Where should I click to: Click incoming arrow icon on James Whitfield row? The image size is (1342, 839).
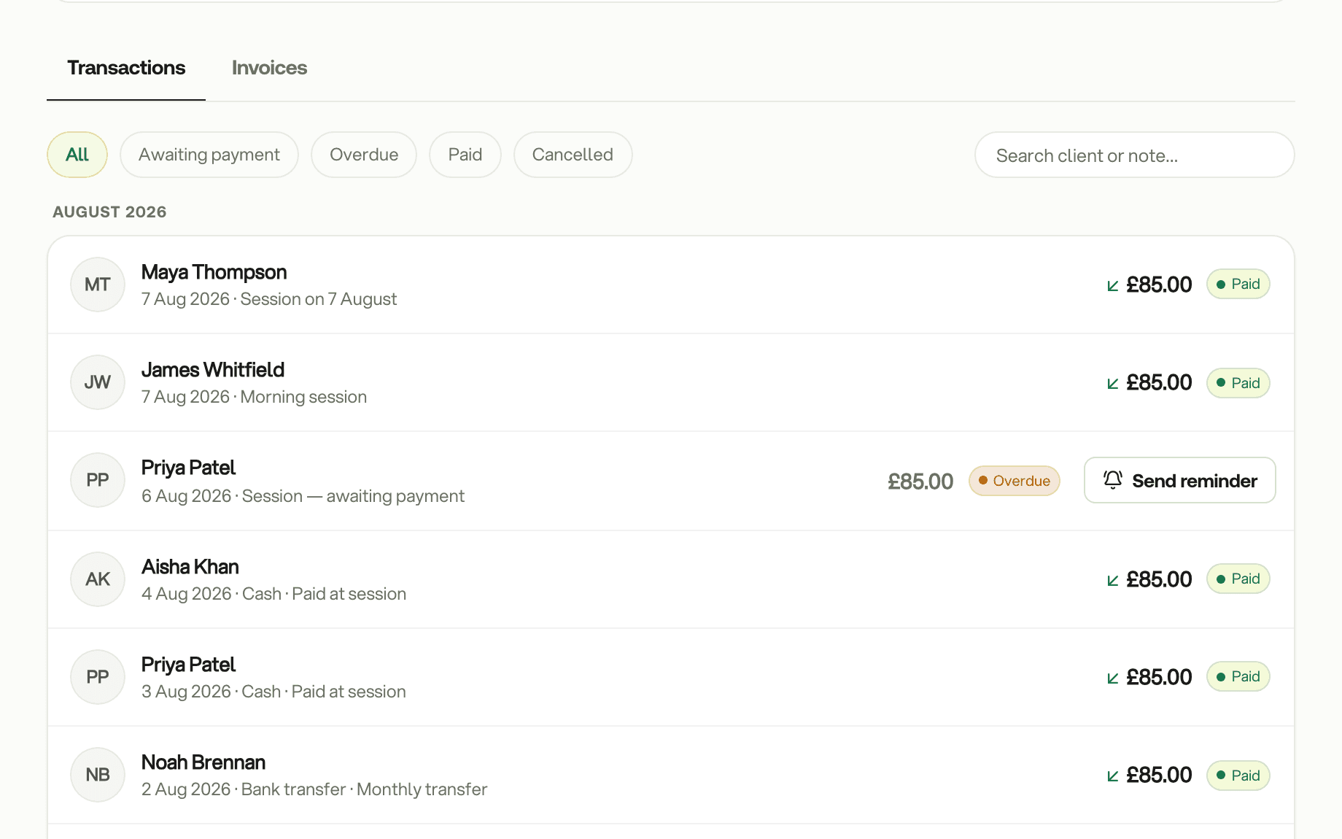pyautogui.click(x=1113, y=384)
